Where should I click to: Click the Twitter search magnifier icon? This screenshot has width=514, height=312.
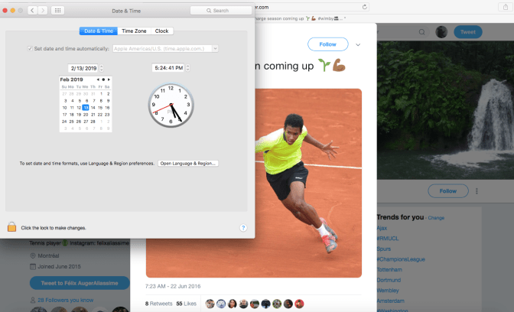pyautogui.click(x=423, y=32)
